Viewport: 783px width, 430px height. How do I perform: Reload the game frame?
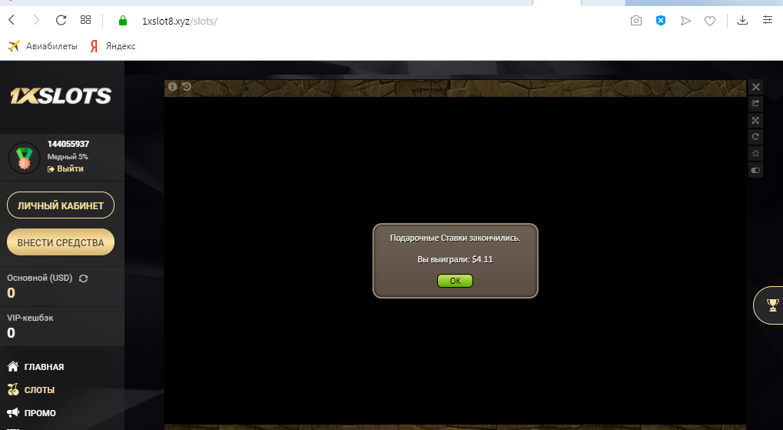755,137
